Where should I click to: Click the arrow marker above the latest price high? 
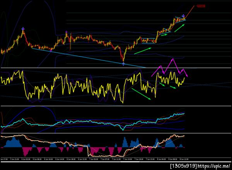[x=183, y=15]
